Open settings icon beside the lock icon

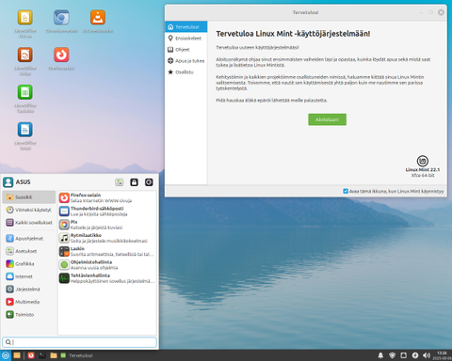(120, 182)
